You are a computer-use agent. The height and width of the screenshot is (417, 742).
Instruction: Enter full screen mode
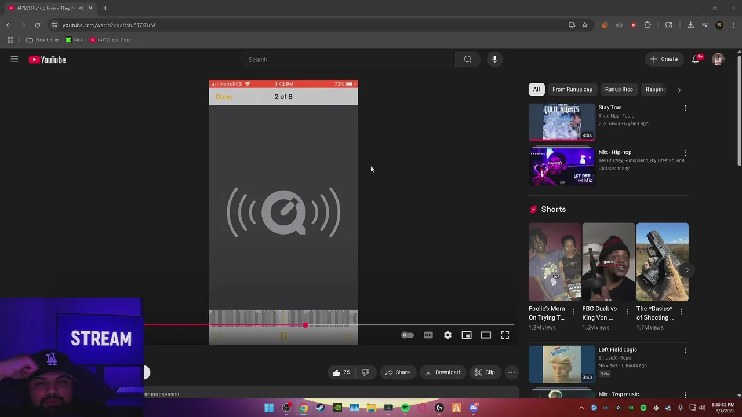(x=505, y=335)
